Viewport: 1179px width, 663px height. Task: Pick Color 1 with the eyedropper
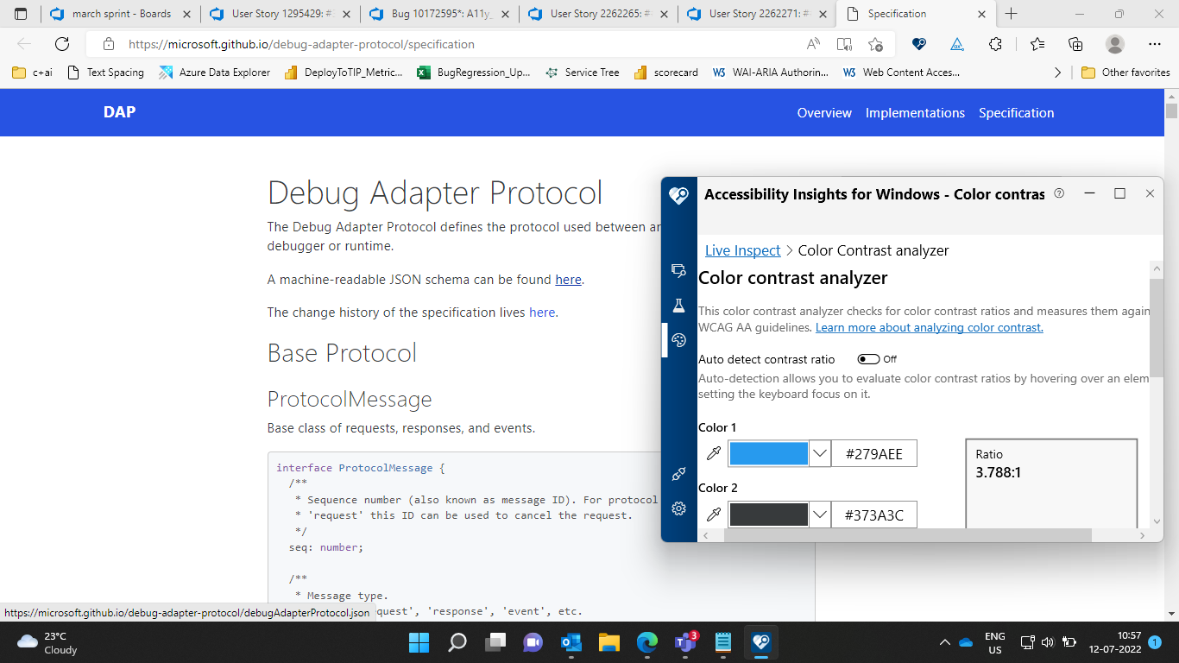[x=713, y=453]
